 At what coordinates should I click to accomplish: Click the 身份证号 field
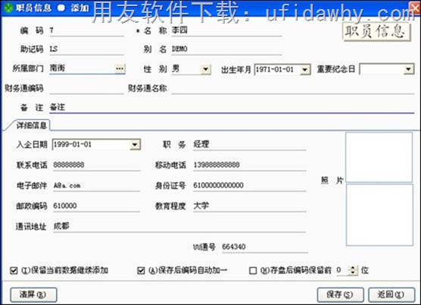tap(249, 186)
